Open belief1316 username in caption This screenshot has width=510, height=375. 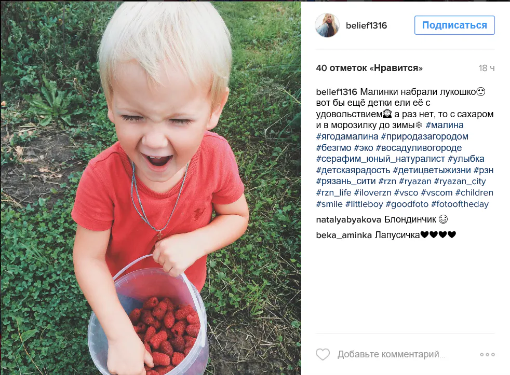tap(337, 92)
